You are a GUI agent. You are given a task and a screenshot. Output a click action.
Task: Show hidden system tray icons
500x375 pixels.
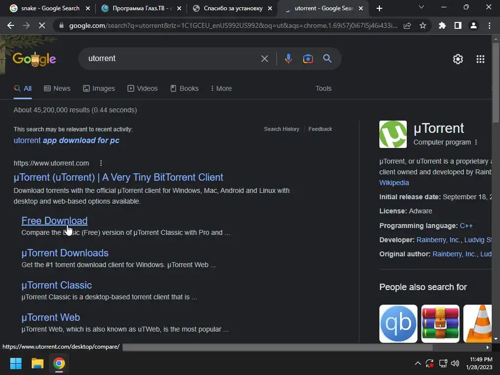point(418,363)
